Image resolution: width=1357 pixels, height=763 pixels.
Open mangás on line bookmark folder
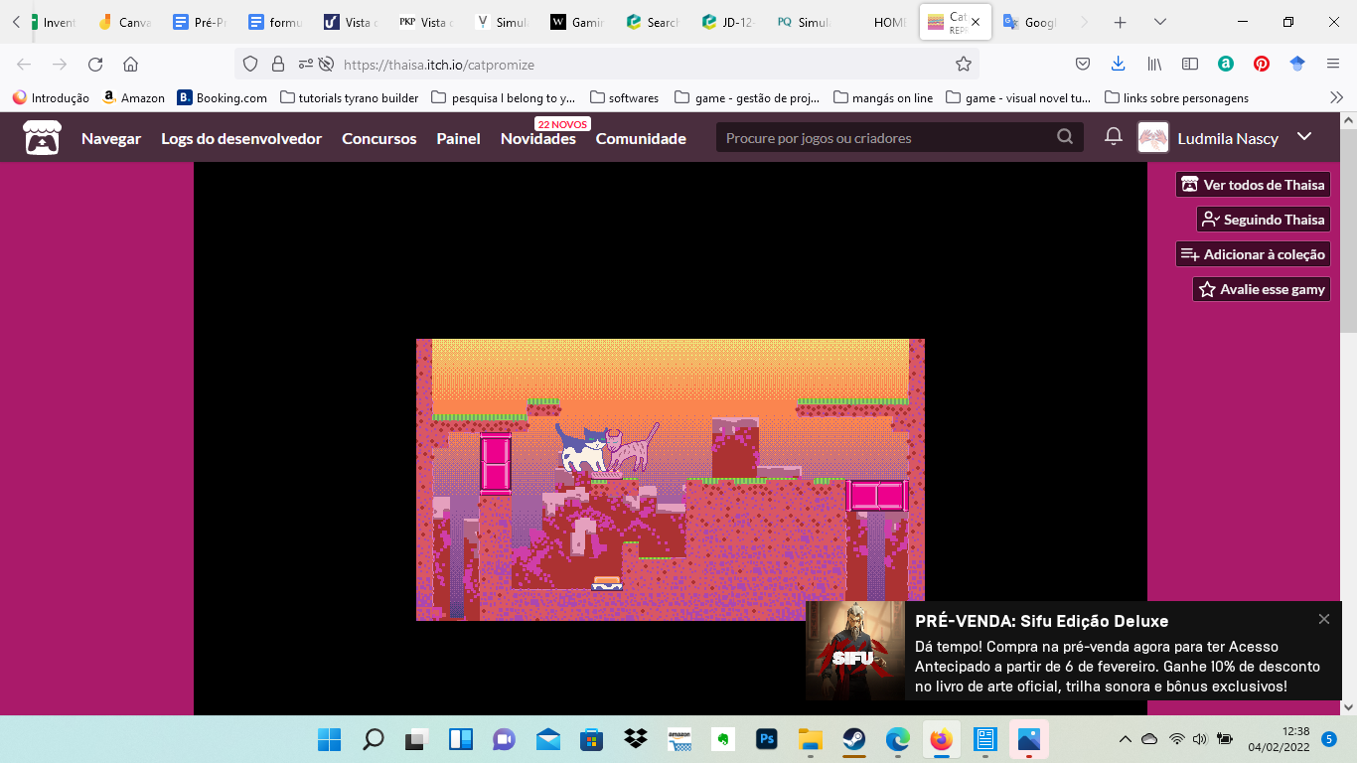click(x=883, y=97)
